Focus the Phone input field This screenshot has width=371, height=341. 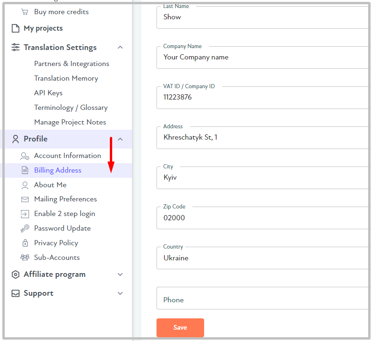[x=264, y=298]
